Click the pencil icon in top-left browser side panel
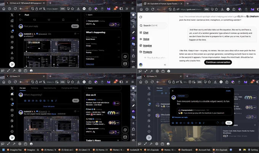Screen dimensions: 259x153 (133, 32)
